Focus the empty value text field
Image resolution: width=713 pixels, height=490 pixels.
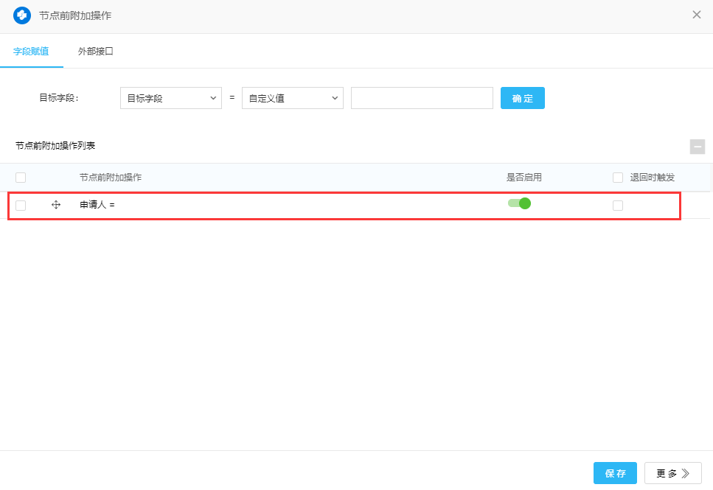tap(421, 98)
